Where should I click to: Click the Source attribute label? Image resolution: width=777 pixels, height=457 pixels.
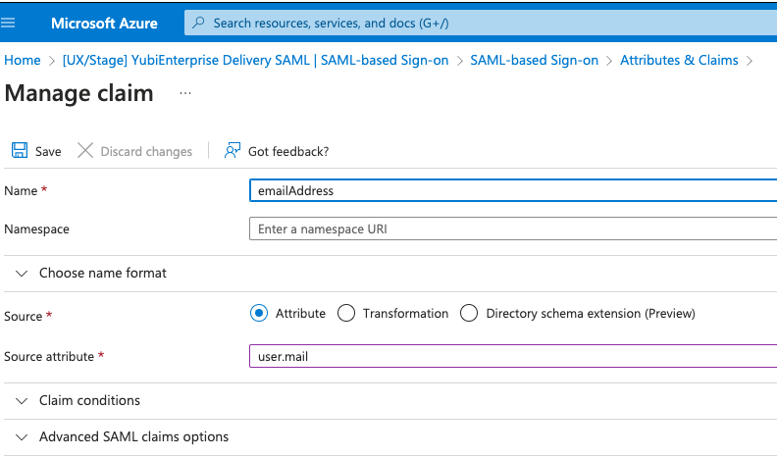pyautogui.click(x=49, y=357)
